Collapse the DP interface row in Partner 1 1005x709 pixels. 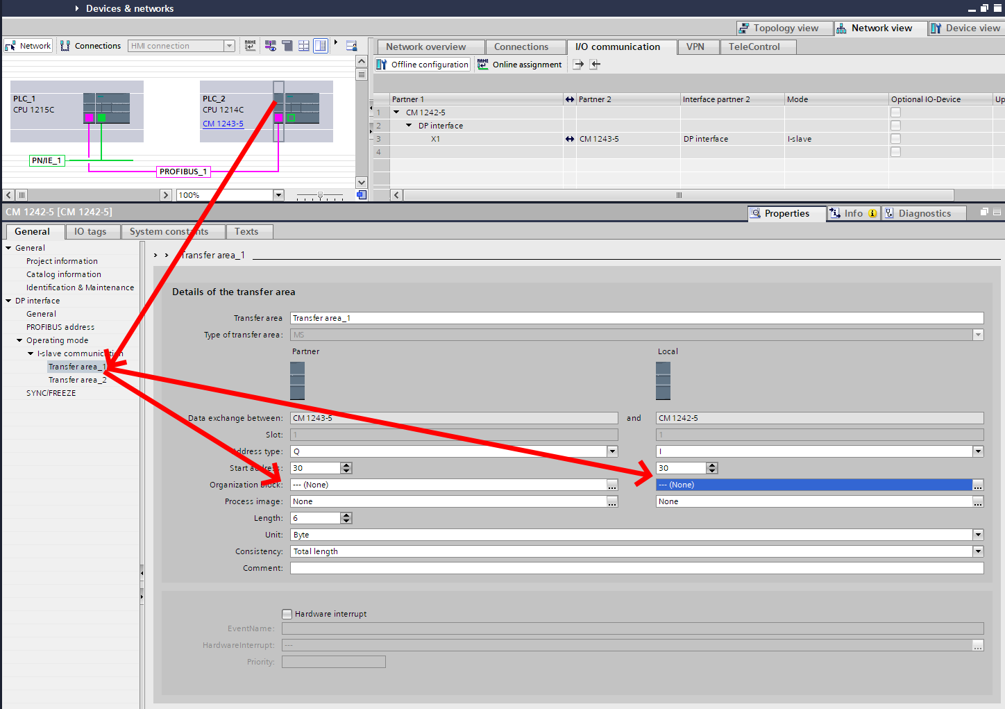[x=409, y=126]
